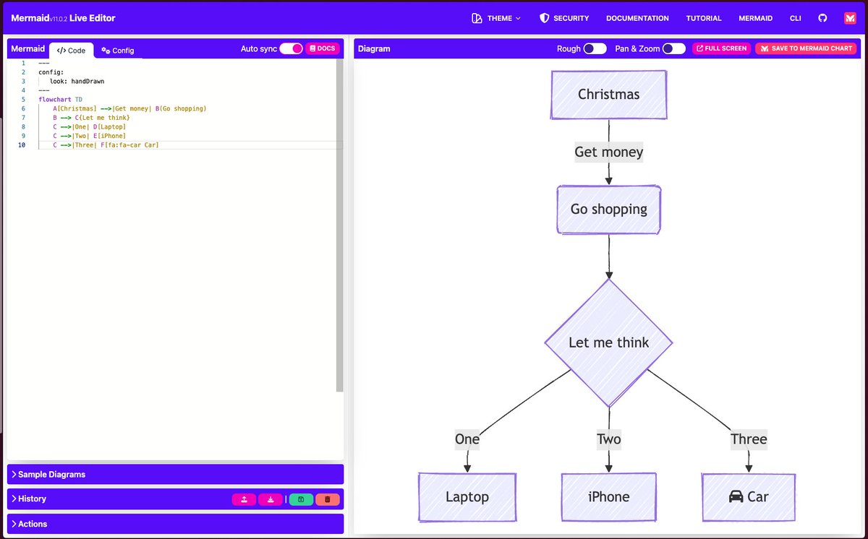Click the Get money edge label
Viewport: 868px width, 539px height.
608,152
